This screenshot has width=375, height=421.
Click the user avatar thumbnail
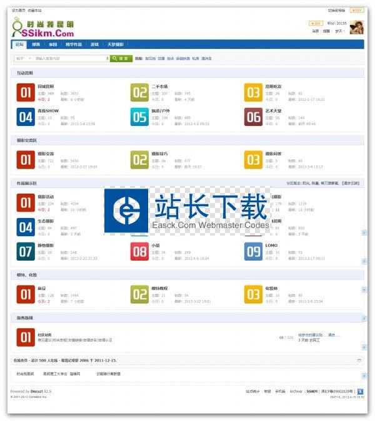[x=356, y=28]
